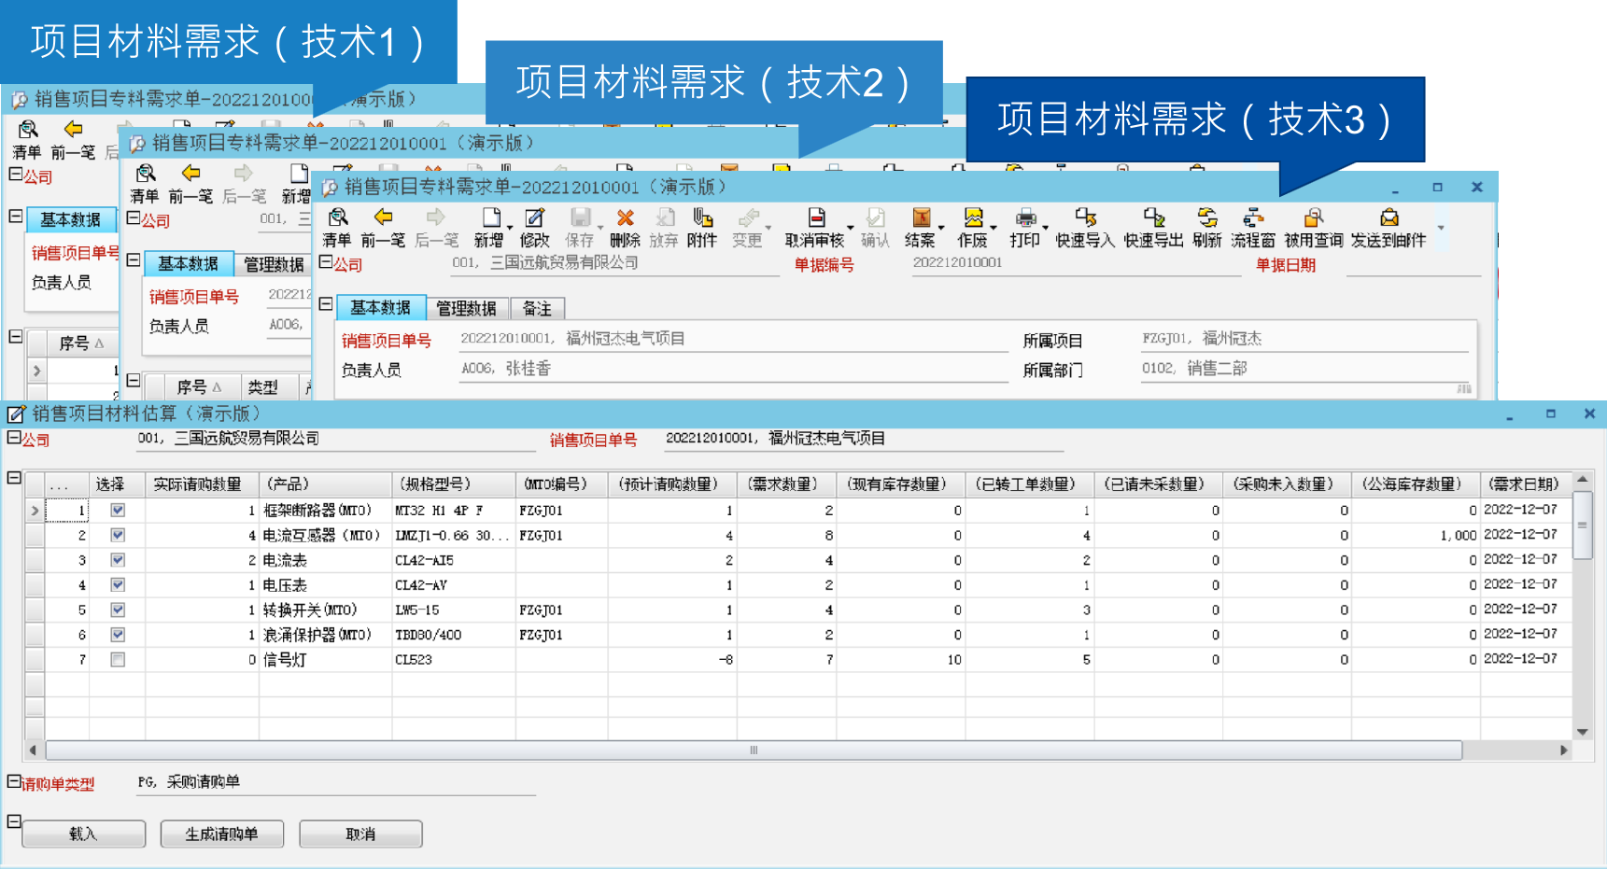Open toolbar overflow arrow in 技术3 window
This screenshot has width=1607, height=869.
pyautogui.click(x=1441, y=228)
